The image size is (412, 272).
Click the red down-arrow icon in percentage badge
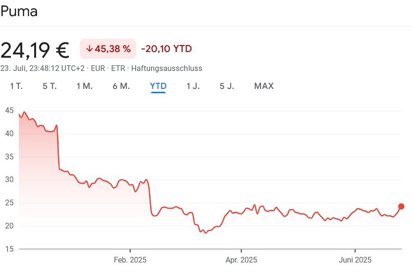(x=89, y=49)
